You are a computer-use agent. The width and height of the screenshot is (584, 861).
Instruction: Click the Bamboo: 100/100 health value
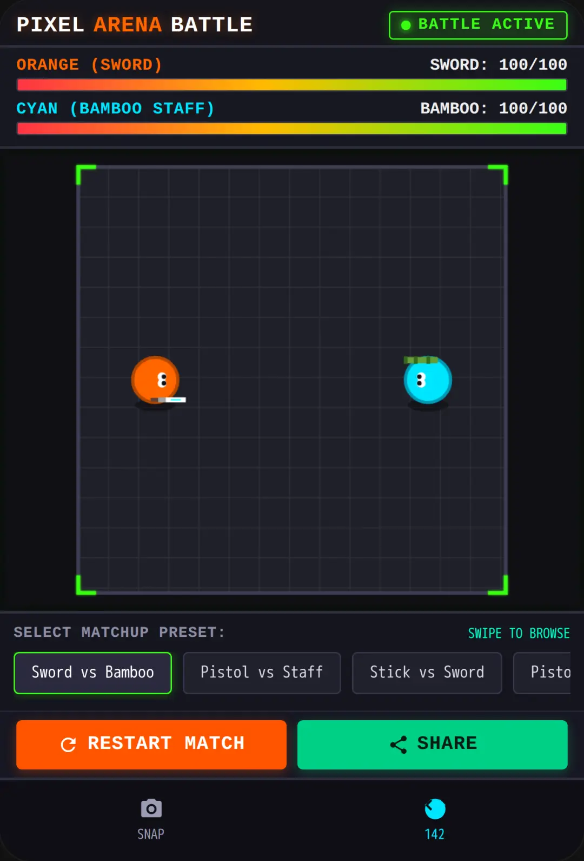pyautogui.click(x=494, y=108)
